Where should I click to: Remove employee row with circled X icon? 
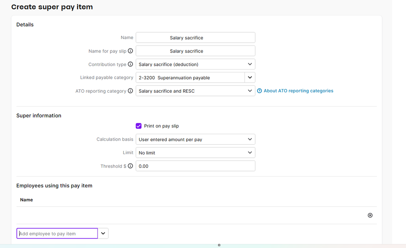(370, 215)
